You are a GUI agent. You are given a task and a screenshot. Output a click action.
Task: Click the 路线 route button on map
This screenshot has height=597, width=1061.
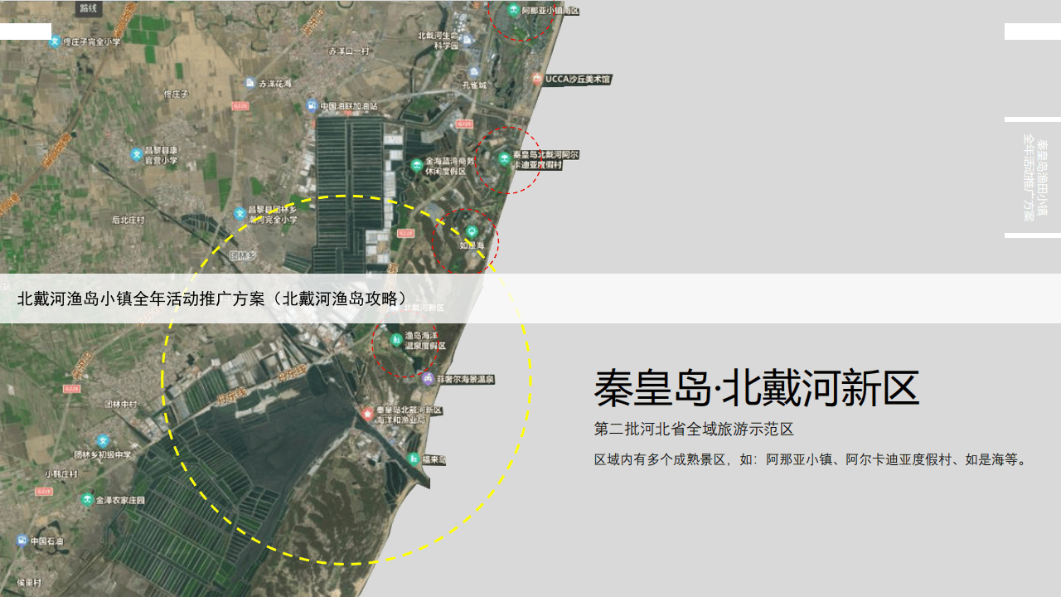[x=89, y=8]
